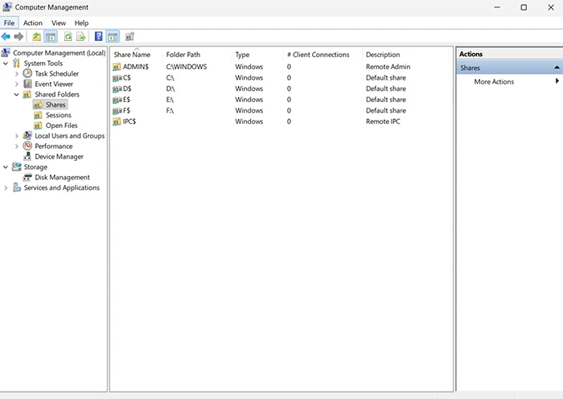563x399 pixels.
Task: Click the Refresh toolbar icon
Action: 68,36
